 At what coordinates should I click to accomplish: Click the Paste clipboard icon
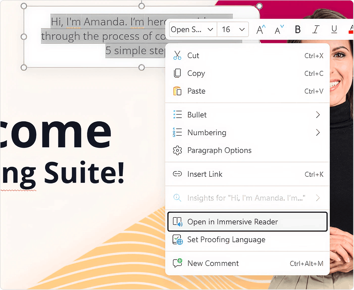pyautogui.click(x=177, y=91)
